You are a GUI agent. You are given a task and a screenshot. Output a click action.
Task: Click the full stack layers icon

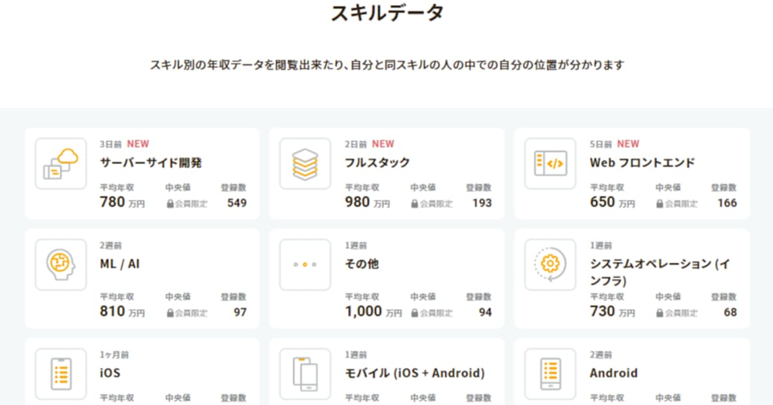305,164
